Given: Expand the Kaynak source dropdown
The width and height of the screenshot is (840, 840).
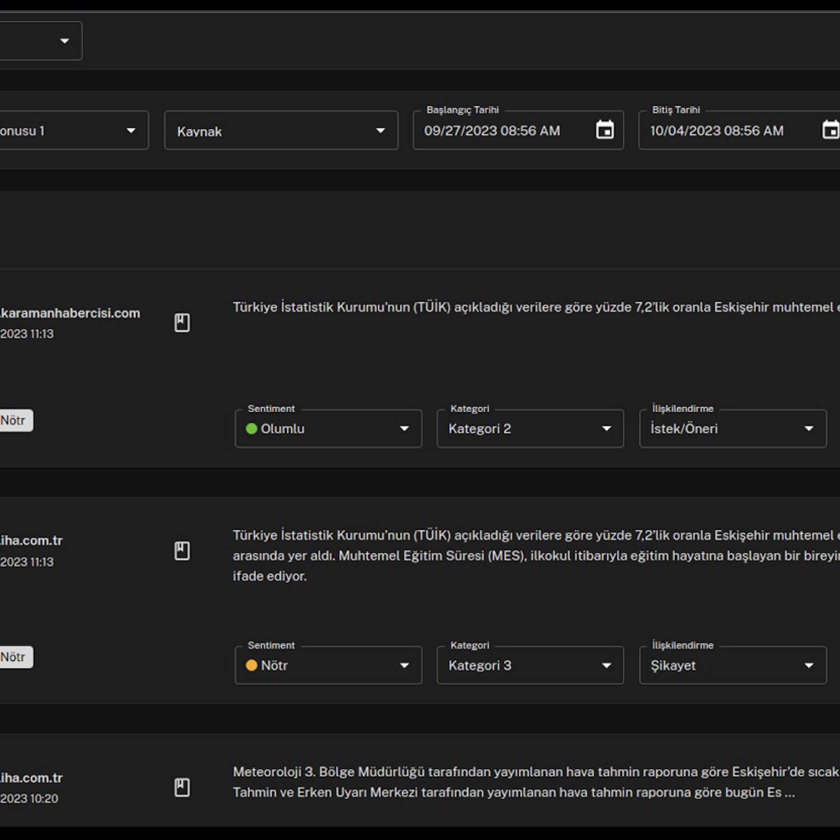Looking at the screenshot, I should (281, 130).
